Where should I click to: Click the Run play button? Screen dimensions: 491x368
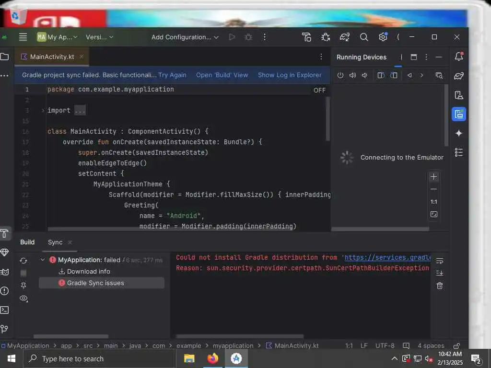click(232, 37)
